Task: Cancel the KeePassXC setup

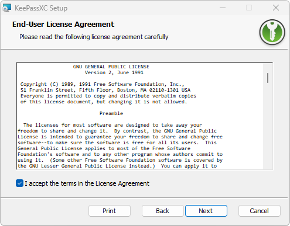Action: (x=260, y=211)
